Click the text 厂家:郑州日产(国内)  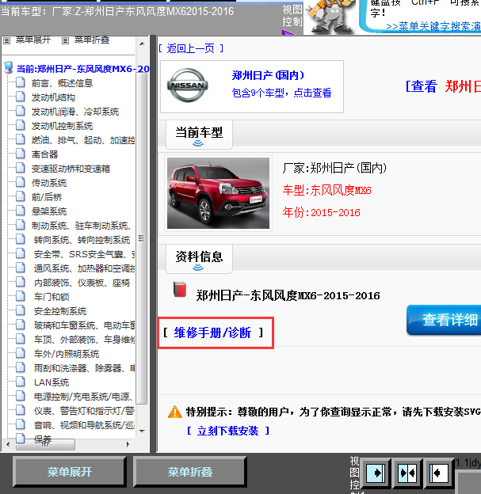(334, 168)
